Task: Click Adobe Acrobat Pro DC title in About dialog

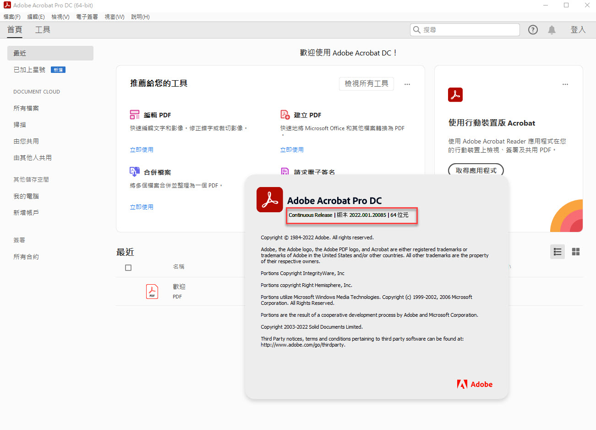Action: click(x=334, y=201)
